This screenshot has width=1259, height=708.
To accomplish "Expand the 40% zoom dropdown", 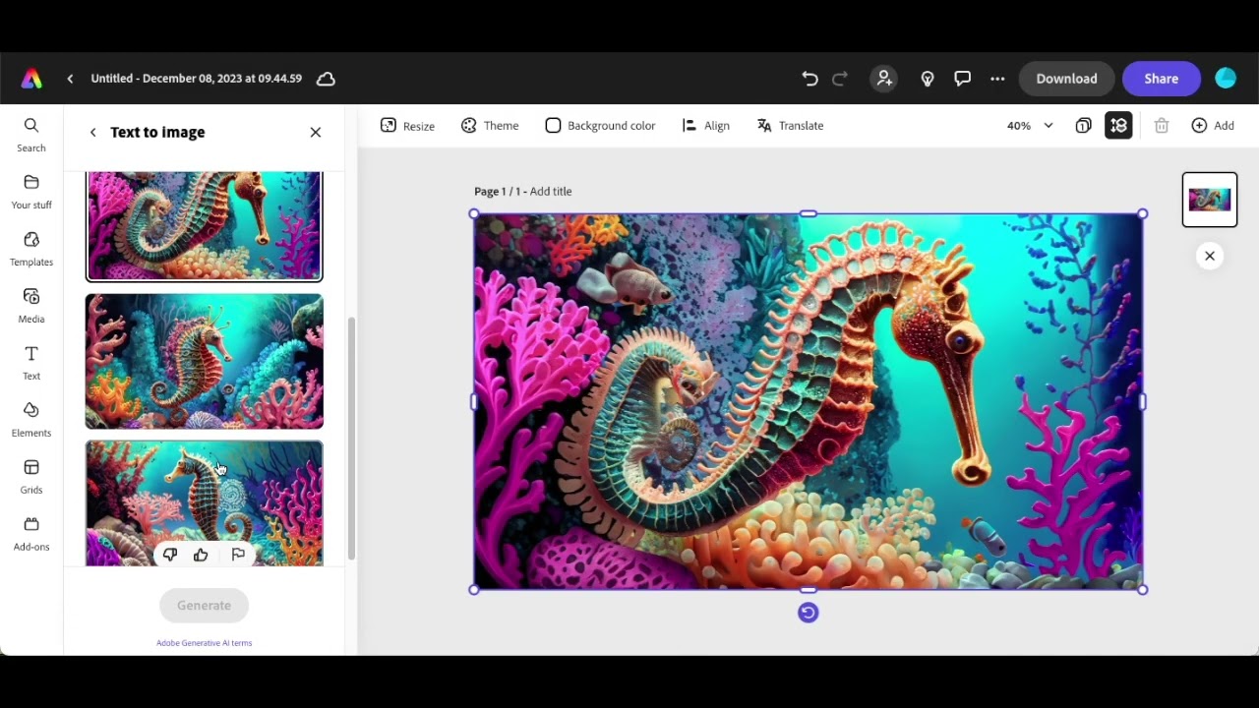I will (1030, 126).
